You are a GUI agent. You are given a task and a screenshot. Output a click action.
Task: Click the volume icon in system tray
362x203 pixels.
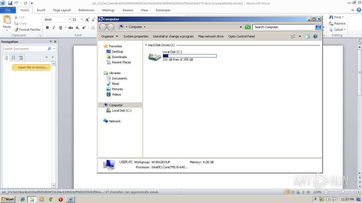tap(329, 199)
